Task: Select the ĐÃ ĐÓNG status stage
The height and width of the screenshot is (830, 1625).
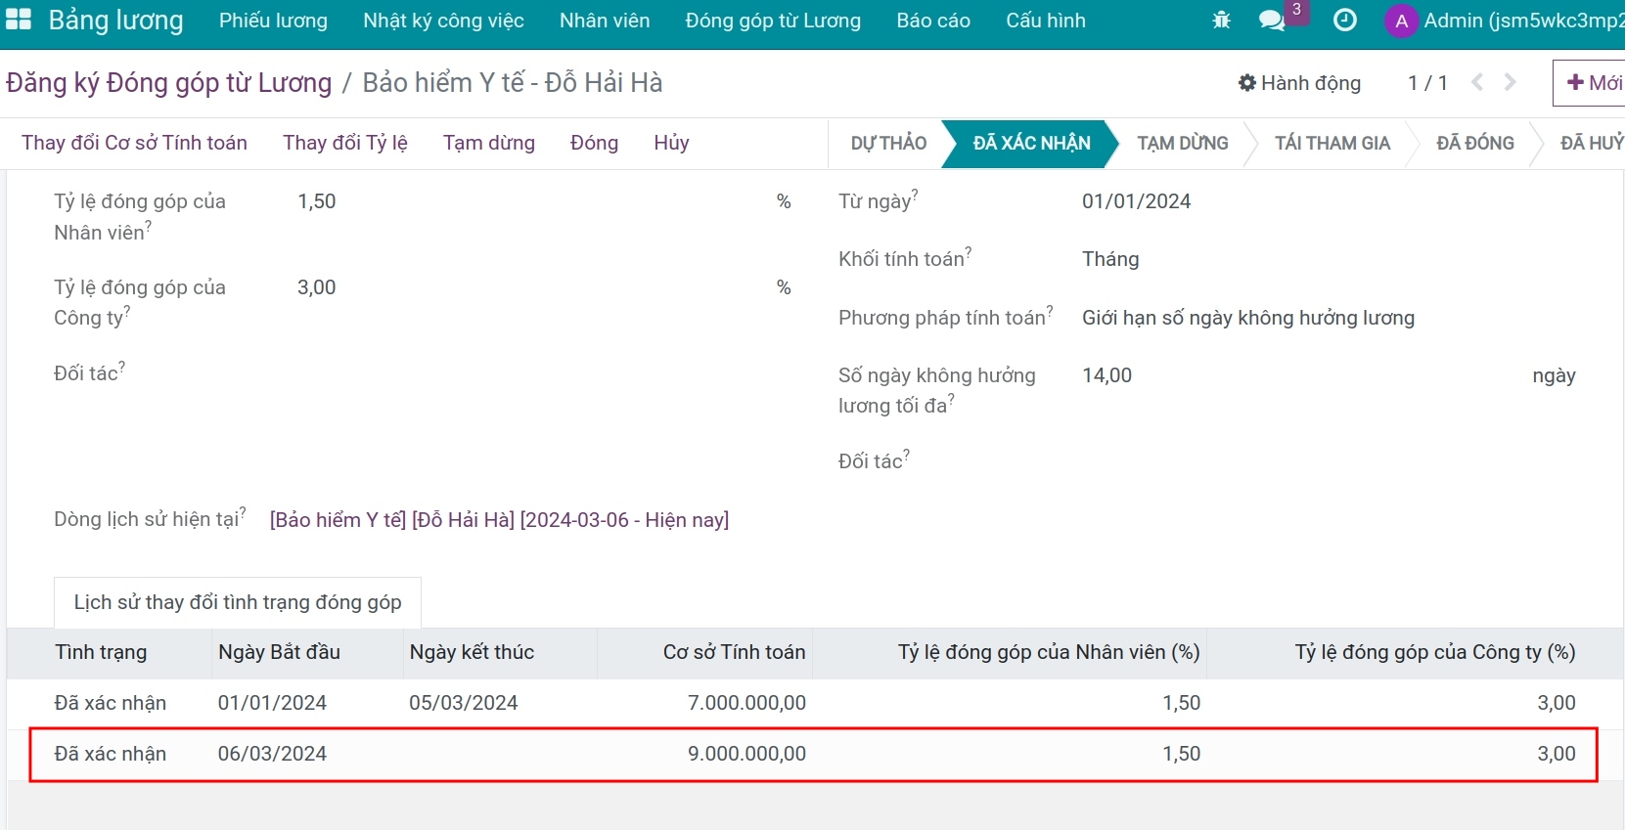Action: coord(1474,144)
